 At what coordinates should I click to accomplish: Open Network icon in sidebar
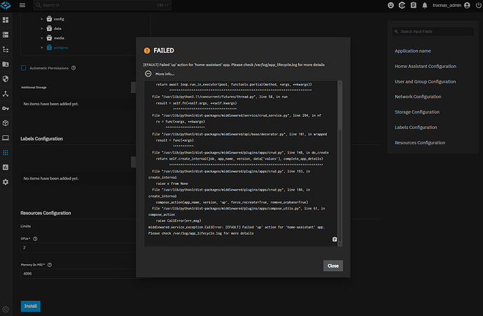(6, 94)
